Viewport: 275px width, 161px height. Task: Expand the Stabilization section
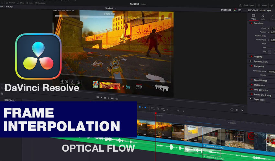[x=259, y=85]
